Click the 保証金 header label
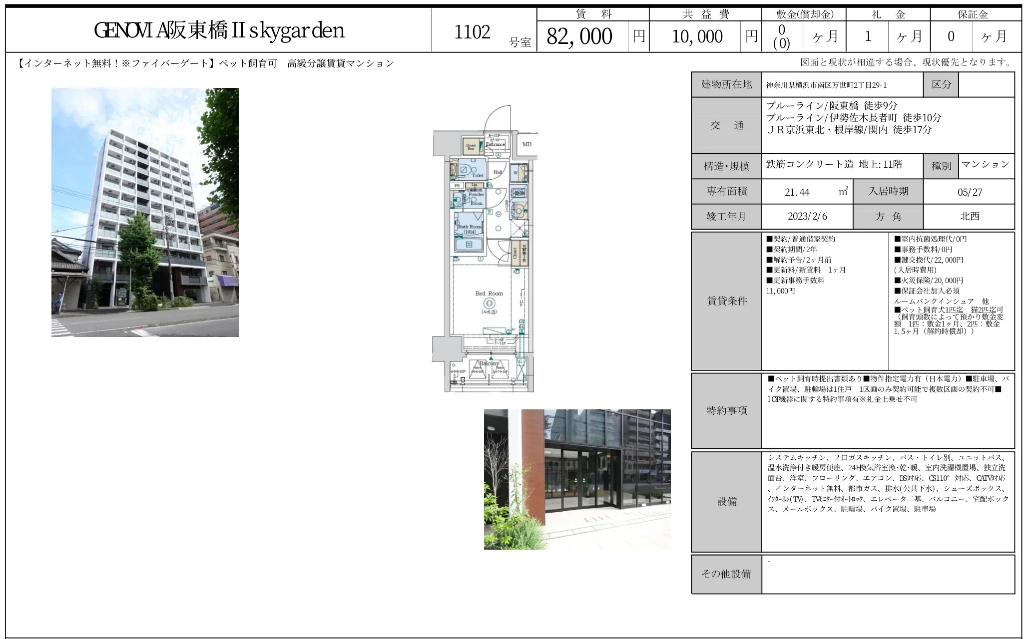 pos(973,14)
